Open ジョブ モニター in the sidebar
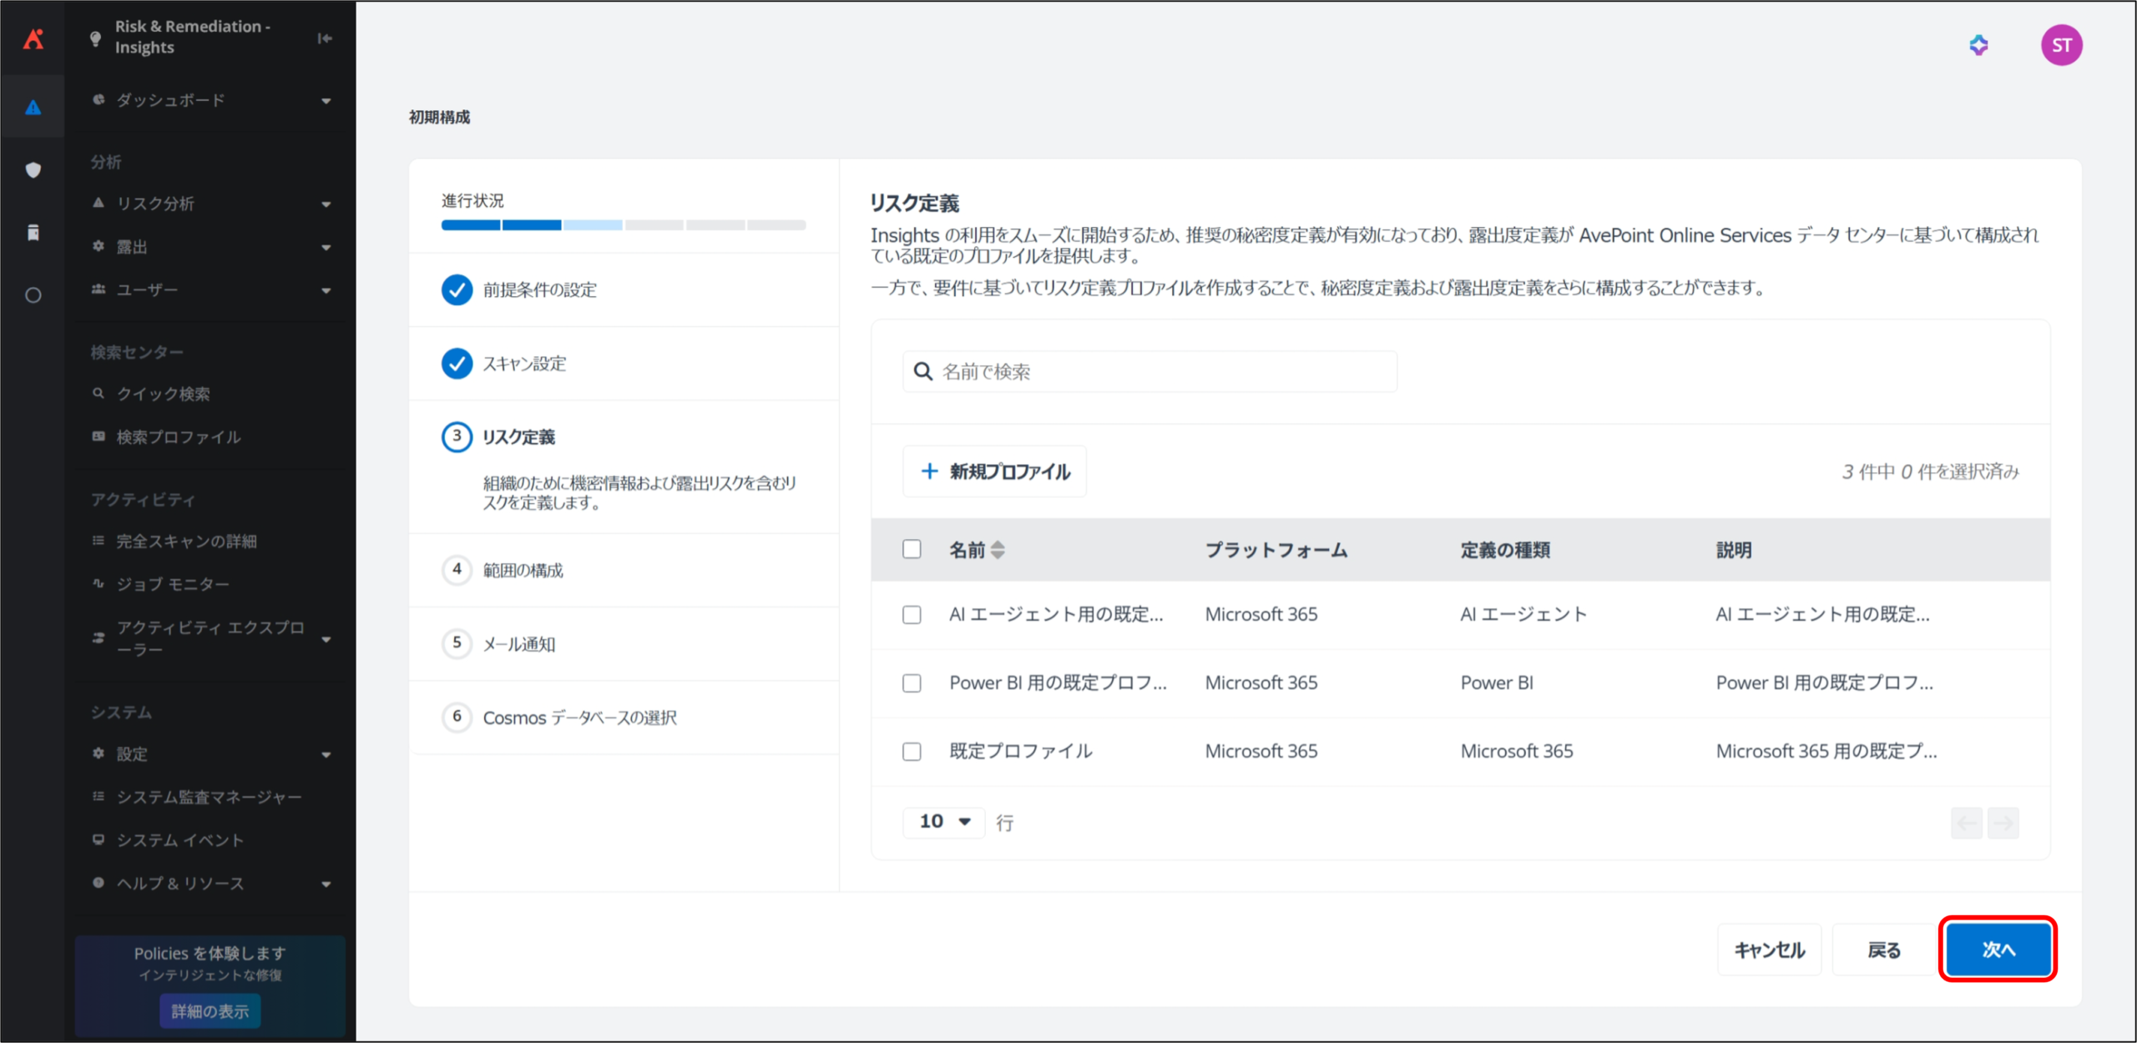Image resolution: width=2137 pixels, height=1043 pixels. (x=173, y=584)
